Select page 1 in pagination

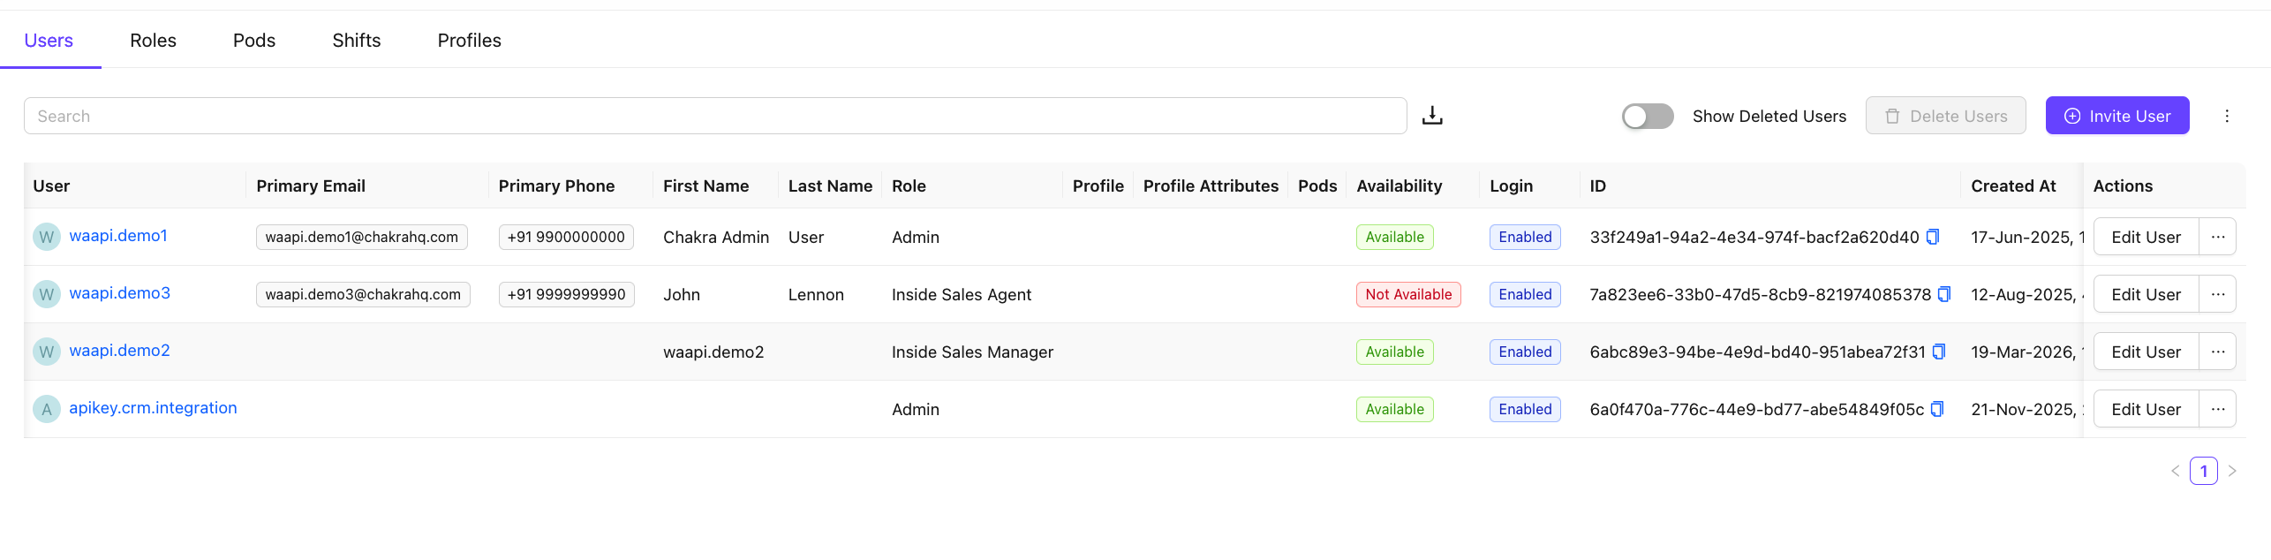pyautogui.click(x=2204, y=471)
